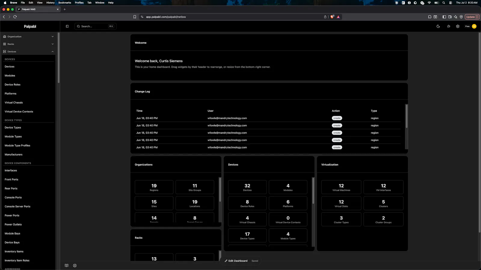
Task: Reload the page with refresh icon
Action: 15,17
